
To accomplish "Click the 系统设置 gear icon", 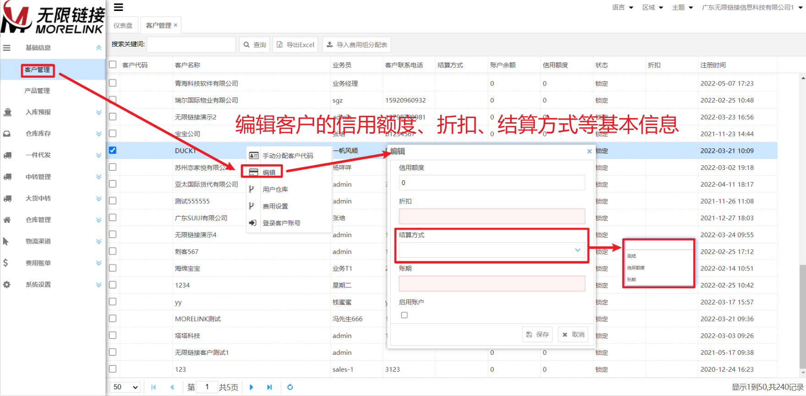I will click(7, 284).
